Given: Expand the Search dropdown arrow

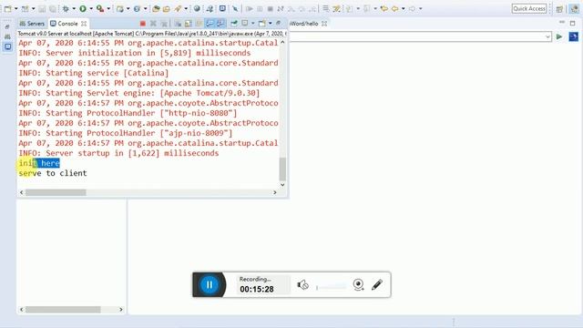Looking at the screenshot, I should pyautogui.click(x=186, y=8).
